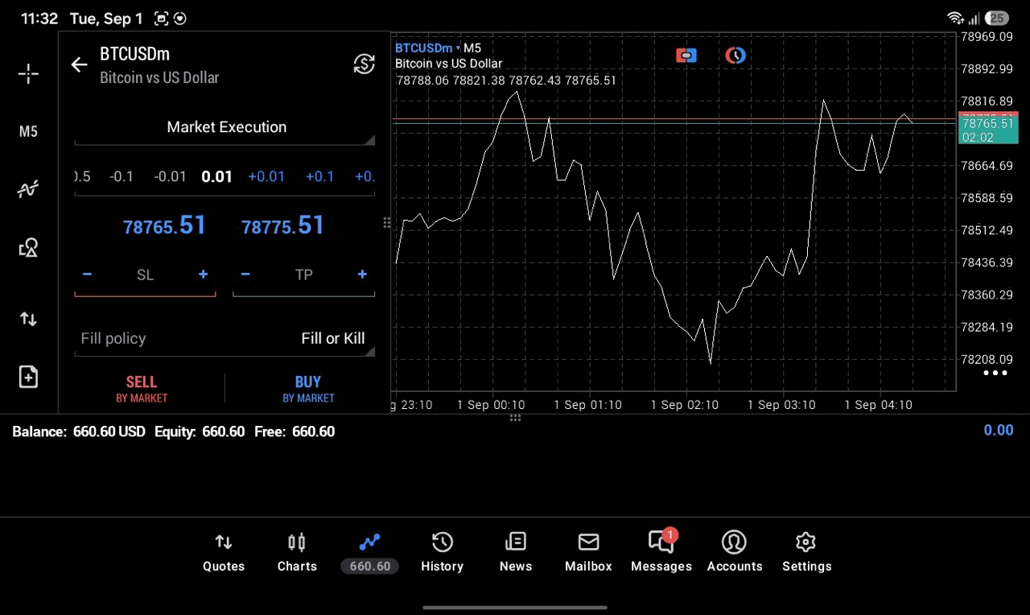The height and width of the screenshot is (615, 1030).
Task: Tap current price label 78765.51 on price axis
Action: (988, 123)
